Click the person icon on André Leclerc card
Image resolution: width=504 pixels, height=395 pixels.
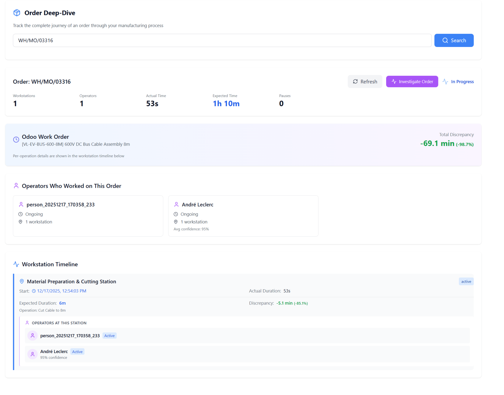pos(176,204)
